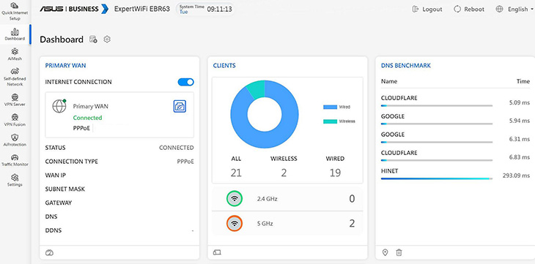Click speedometer icon at Primary WAN footer
Screen dimensions: 535x264
(x=50, y=253)
